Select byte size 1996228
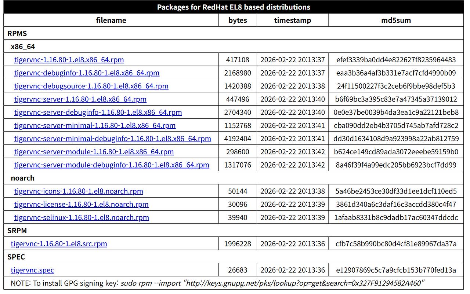470x294 pixels. click(x=238, y=244)
